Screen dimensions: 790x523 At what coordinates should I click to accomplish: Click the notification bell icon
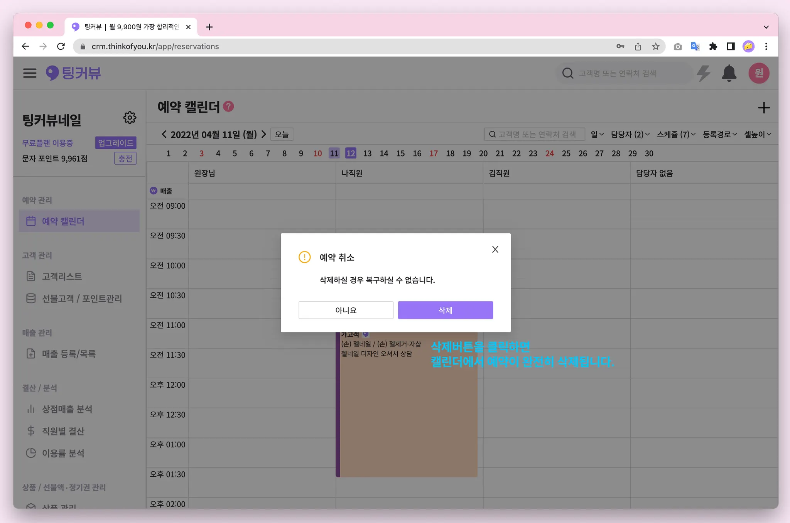click(x=729, y=73)
